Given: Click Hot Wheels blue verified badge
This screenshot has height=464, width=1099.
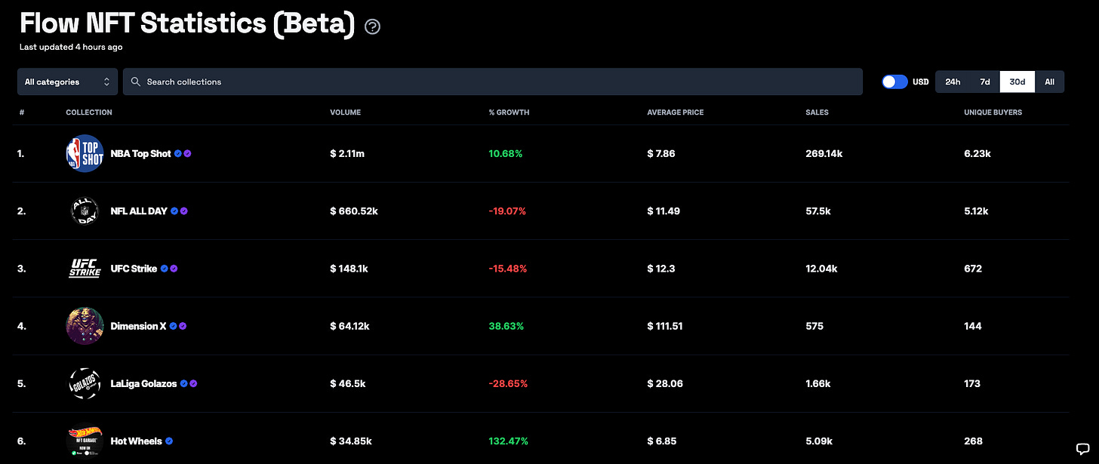Looking at the screenshot, I should coord(169,441).
